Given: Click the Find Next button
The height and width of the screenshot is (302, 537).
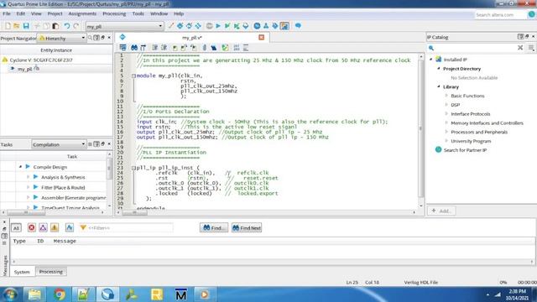Looking at the screenshot, I should coord(247,227).
